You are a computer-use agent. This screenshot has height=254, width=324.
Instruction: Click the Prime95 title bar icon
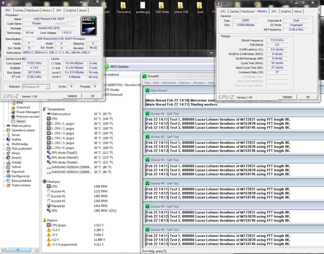pyautogui.click(x=144, y=76)
